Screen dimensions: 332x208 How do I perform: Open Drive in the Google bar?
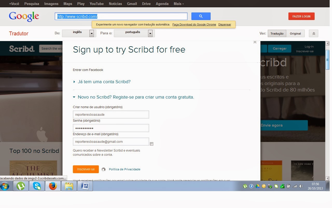point(146,4)
